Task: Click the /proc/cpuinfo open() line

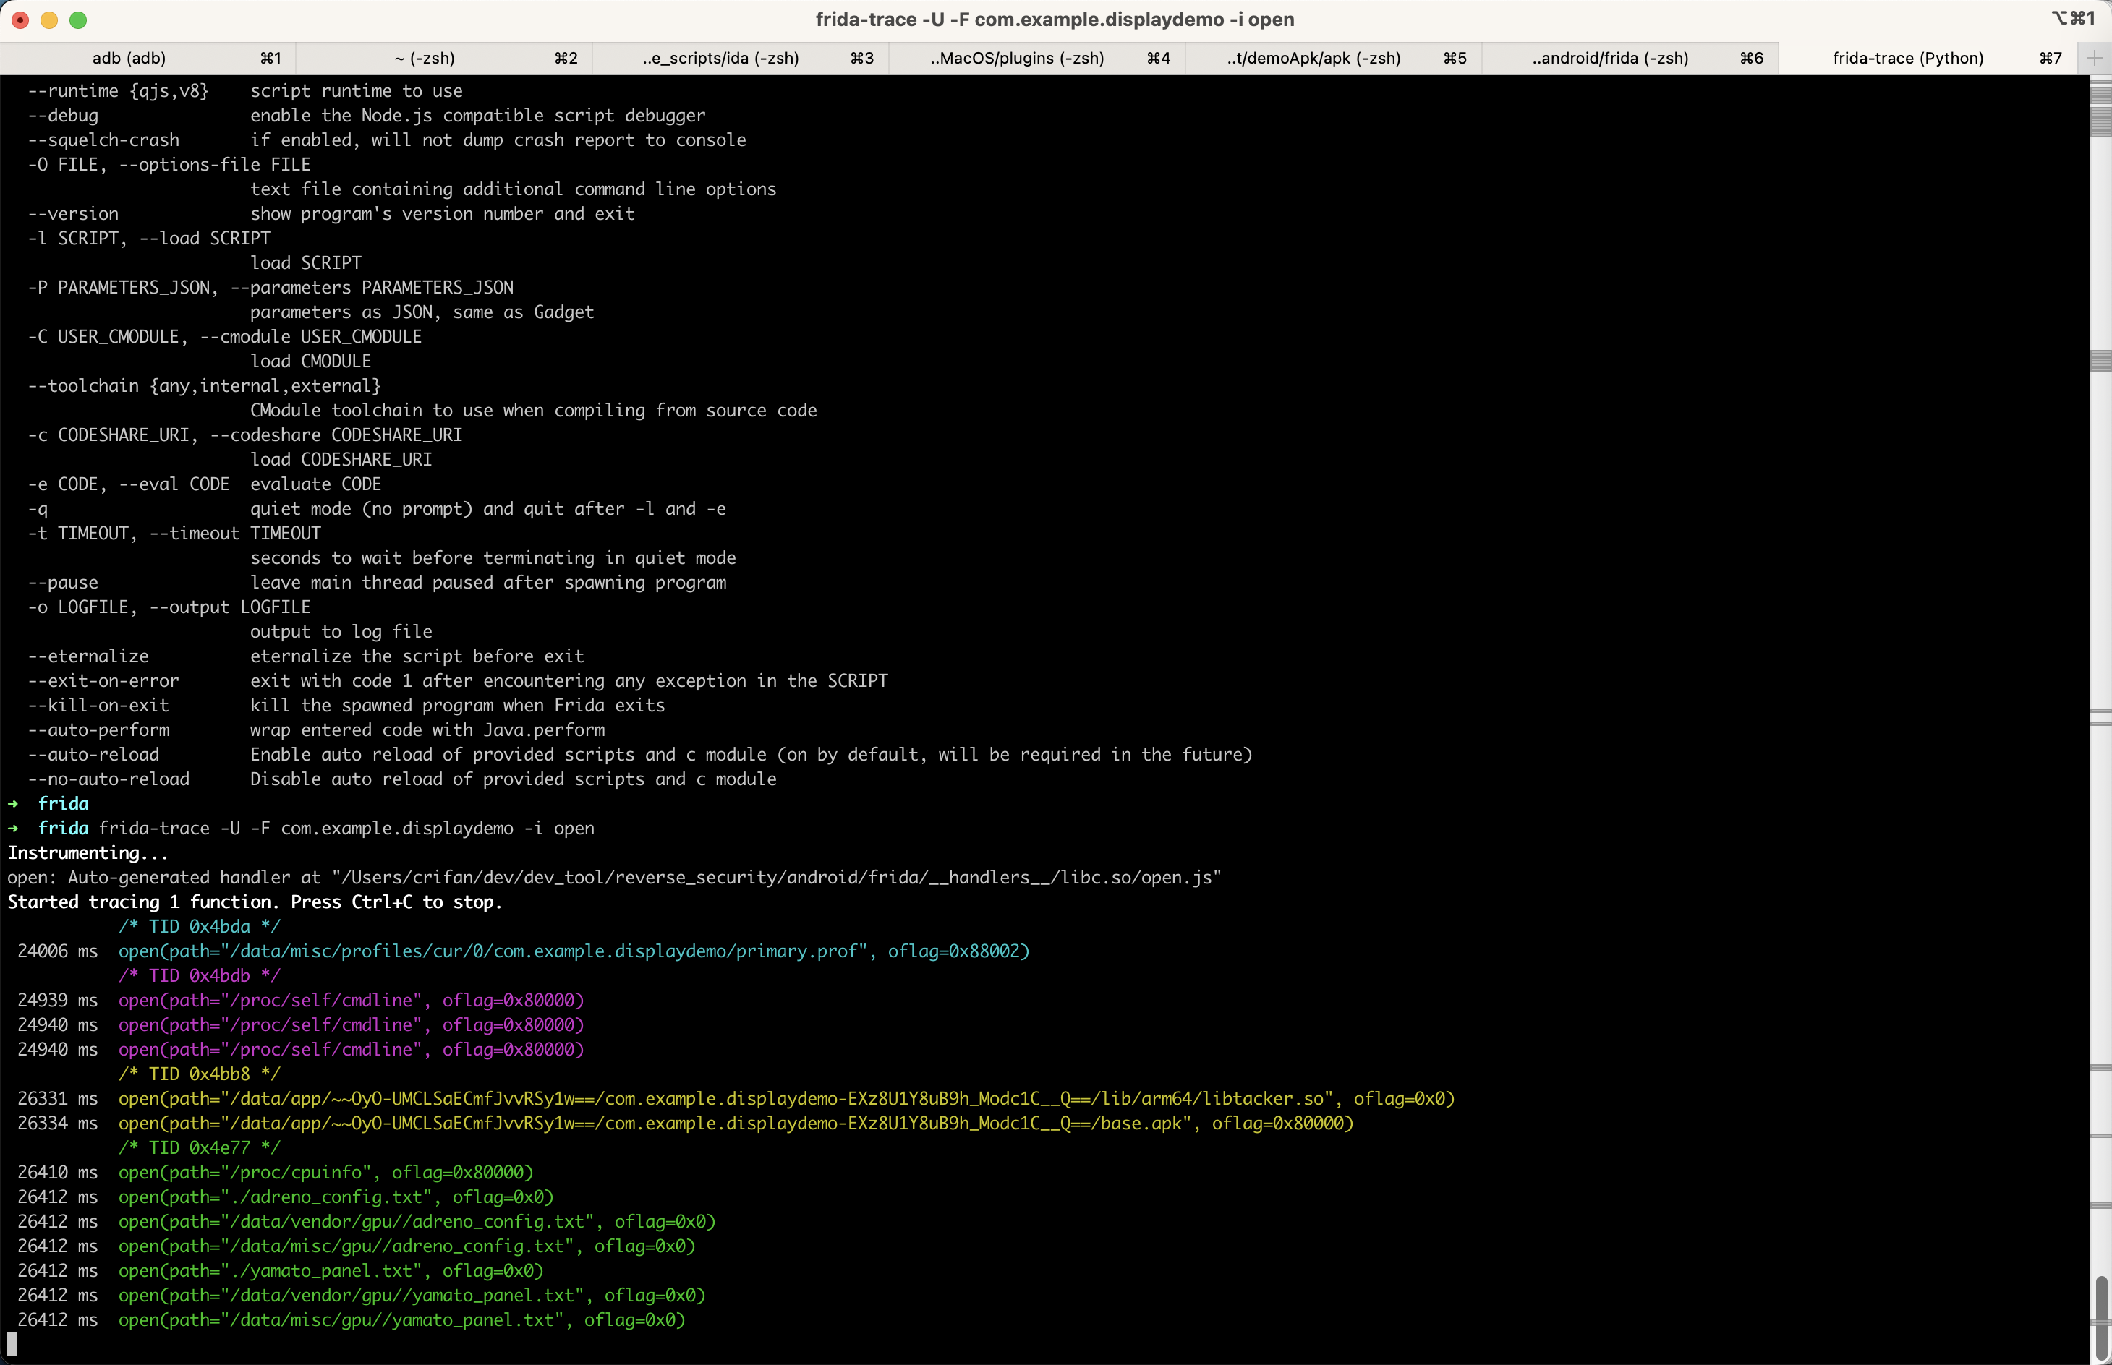Action: click(275, 1172)
